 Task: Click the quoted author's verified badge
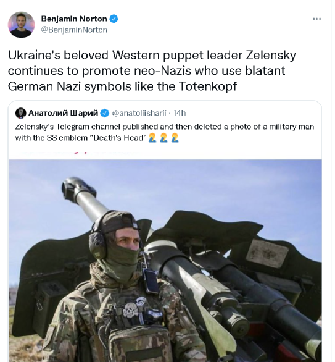click(105, 113)
